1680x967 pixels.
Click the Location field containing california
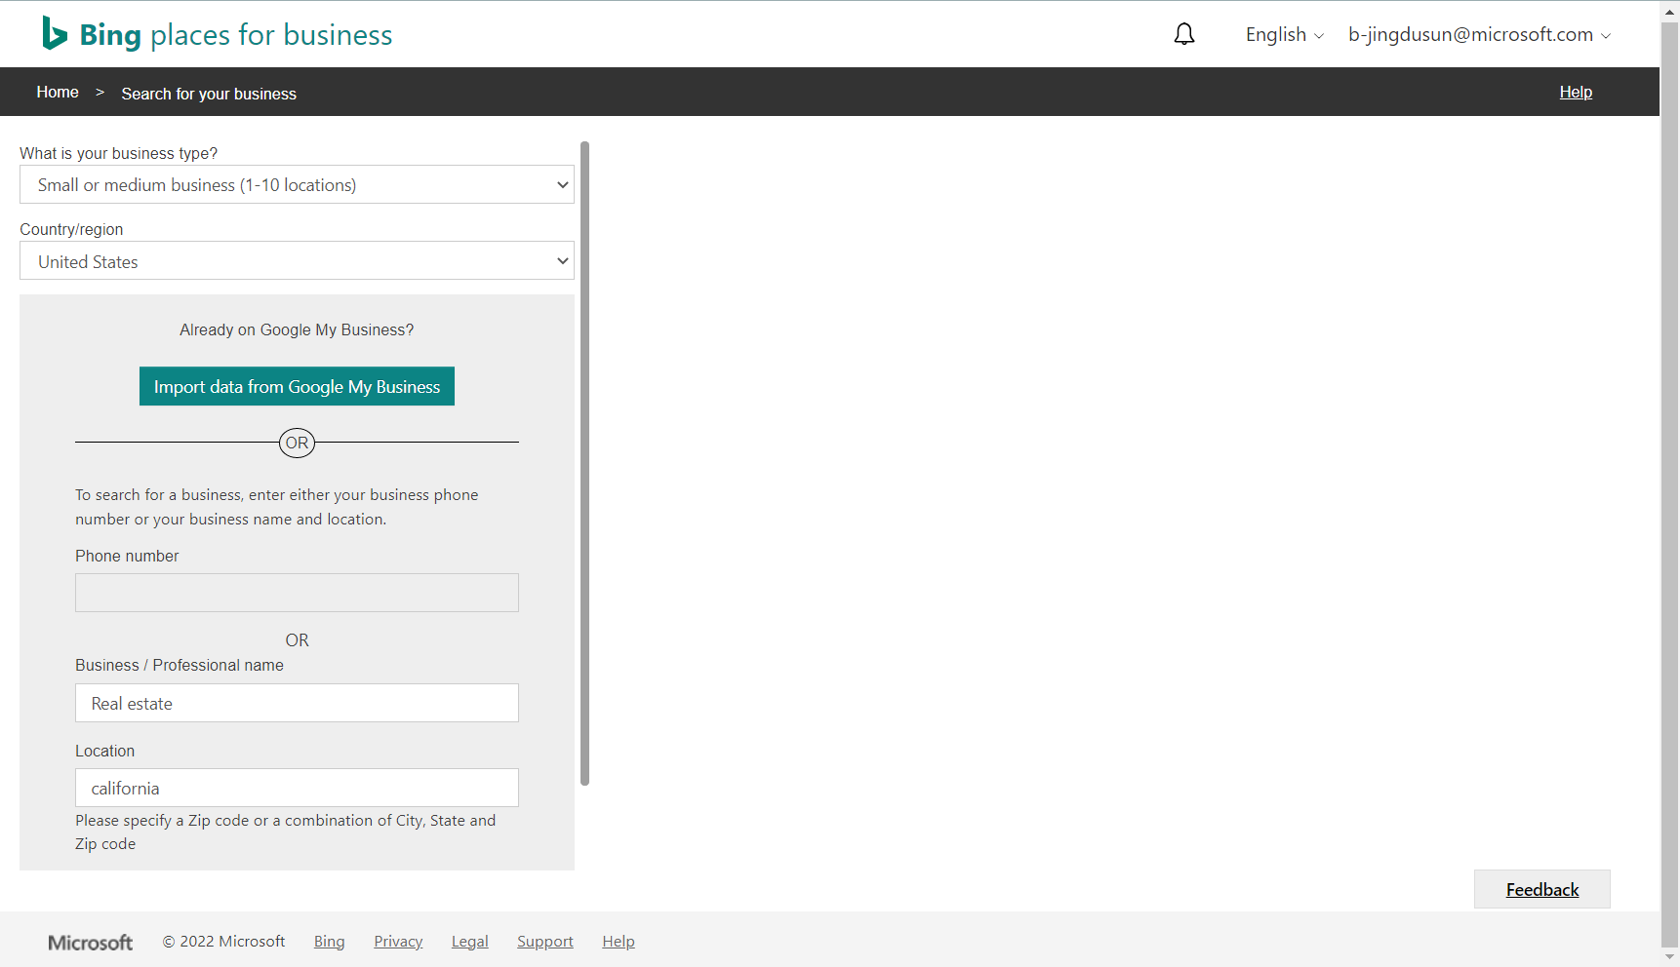tap(297, 788)
